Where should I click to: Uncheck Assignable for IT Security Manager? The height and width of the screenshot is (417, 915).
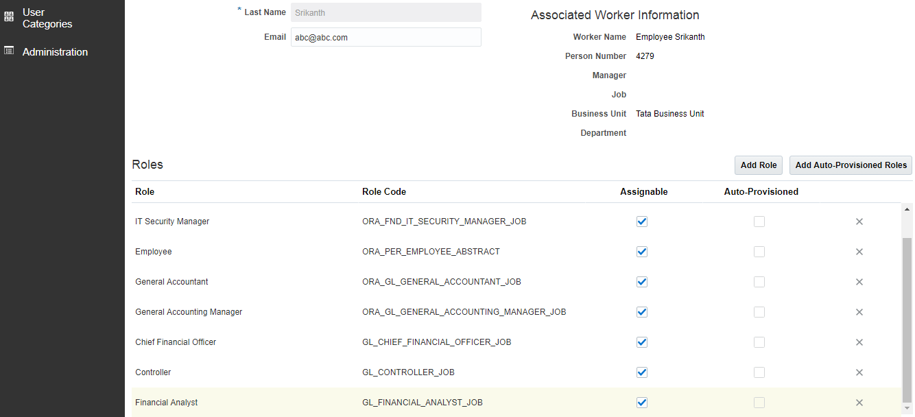point(642,222)
